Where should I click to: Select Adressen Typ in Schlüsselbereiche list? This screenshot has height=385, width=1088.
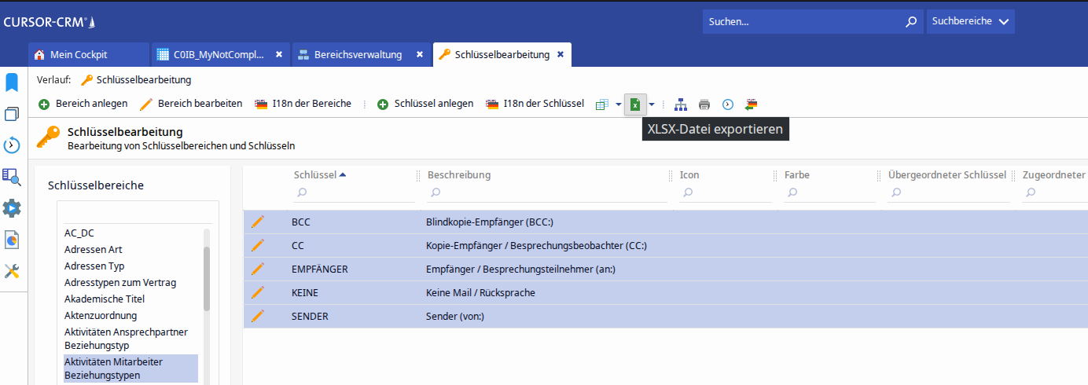94,266
